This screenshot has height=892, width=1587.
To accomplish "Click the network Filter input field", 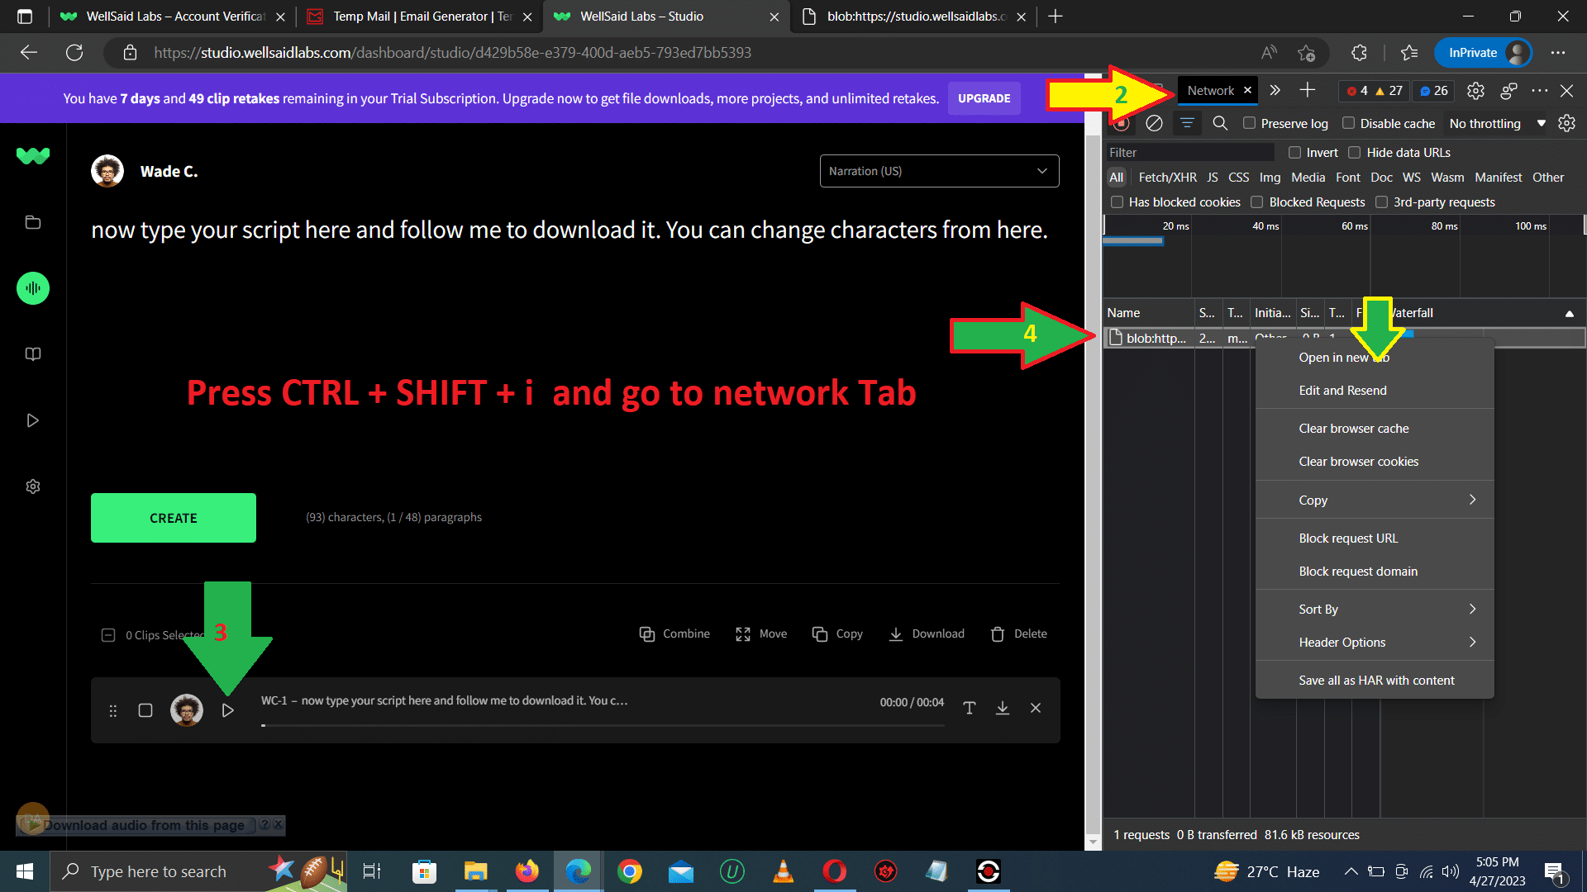I will coord(1190,153).
